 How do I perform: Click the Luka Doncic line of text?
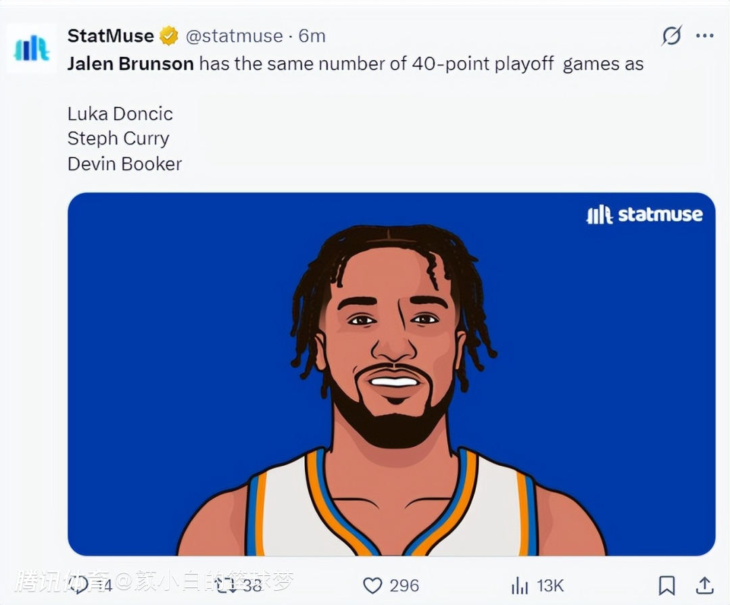[x=120, y=114]
